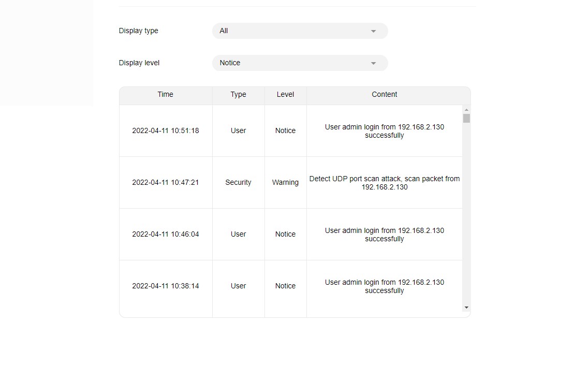
Task: Click the Content column header
Action: (x=384, y=95)
